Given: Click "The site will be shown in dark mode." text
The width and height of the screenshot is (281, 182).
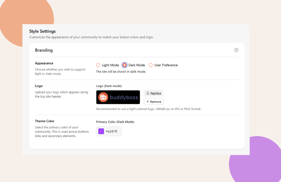Looking at the screenshot, I should click(x=121, y=71).
